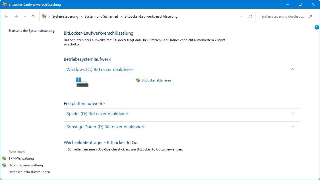Open Startseite der Systemsteuerung
Viewport: 320px width, 180px height.
tap(31, 31)
